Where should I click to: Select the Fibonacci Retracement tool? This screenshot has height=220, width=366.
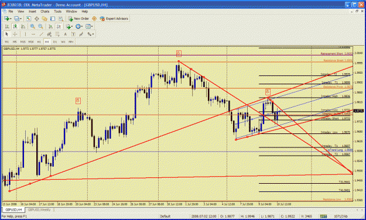57,35
